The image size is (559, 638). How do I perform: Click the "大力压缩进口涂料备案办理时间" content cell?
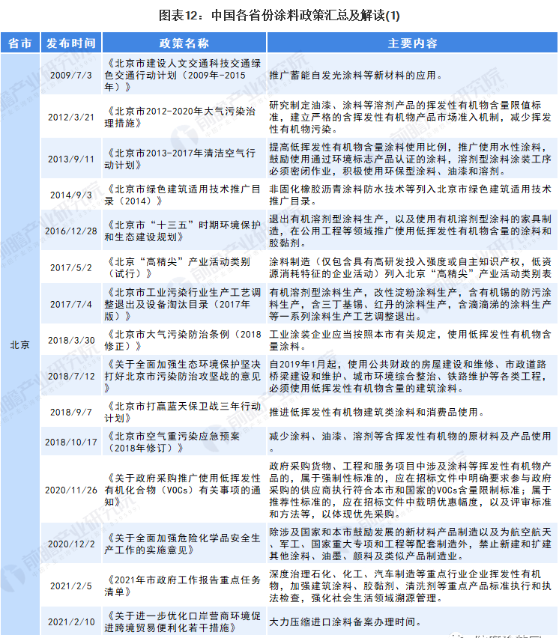[345, 622]
